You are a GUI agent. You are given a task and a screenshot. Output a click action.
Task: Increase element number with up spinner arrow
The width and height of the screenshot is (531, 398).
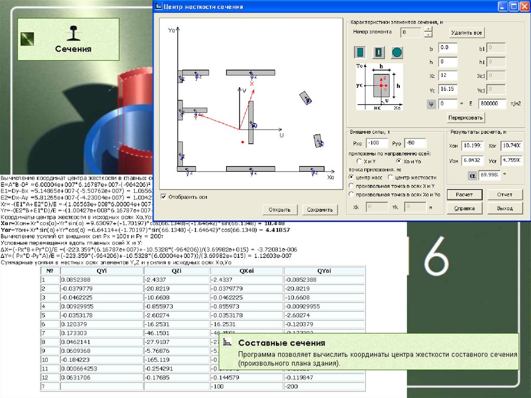click(428, 30)
